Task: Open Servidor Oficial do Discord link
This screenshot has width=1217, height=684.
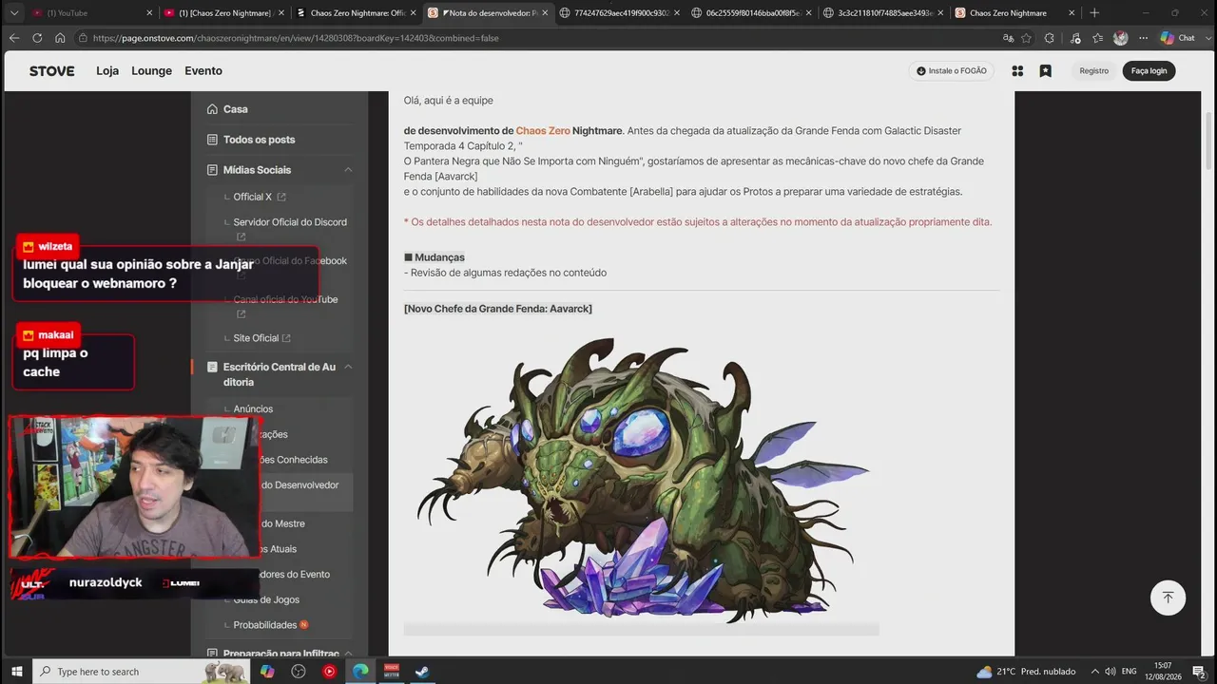Action: (290, 229)
